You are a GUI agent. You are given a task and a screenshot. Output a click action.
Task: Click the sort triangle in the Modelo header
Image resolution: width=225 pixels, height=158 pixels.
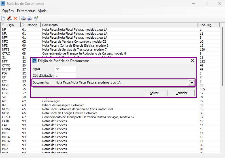point(24,25)
